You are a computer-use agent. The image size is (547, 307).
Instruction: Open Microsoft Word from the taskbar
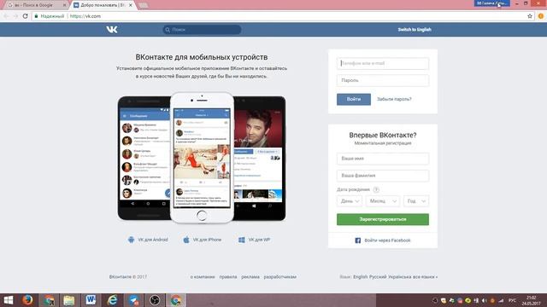91,300
